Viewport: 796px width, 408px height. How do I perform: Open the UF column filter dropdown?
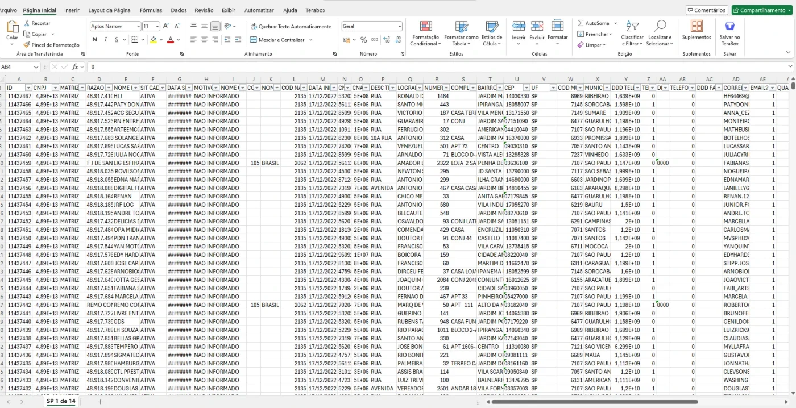pos(553,88)
